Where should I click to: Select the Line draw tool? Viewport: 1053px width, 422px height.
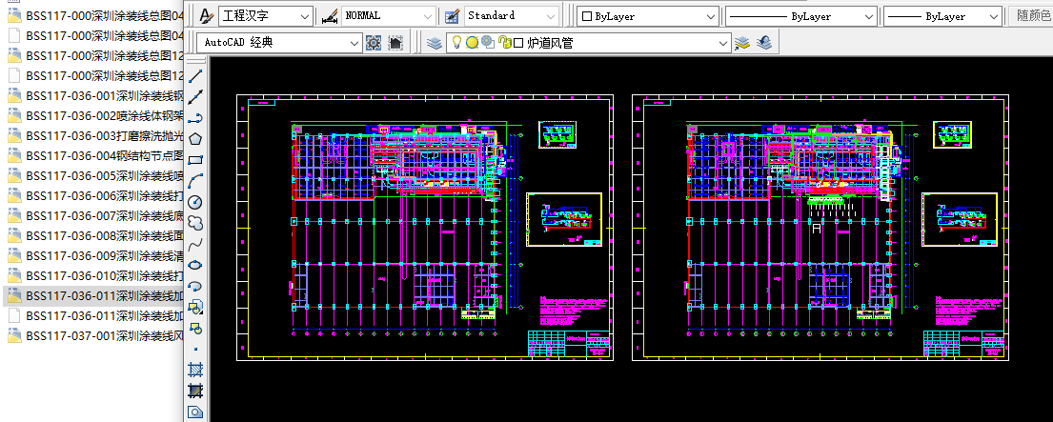point(195,76)
